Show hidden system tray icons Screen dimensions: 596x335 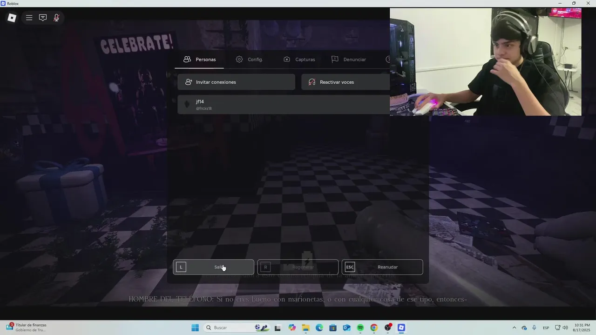pos(514,328)
